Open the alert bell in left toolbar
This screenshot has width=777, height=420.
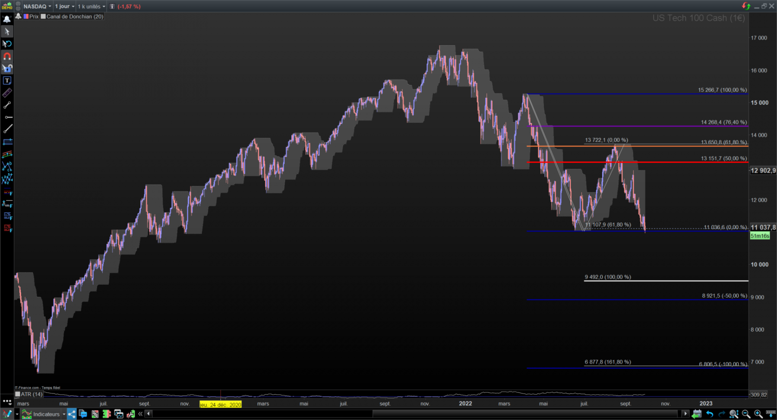(x=7, y=19)
